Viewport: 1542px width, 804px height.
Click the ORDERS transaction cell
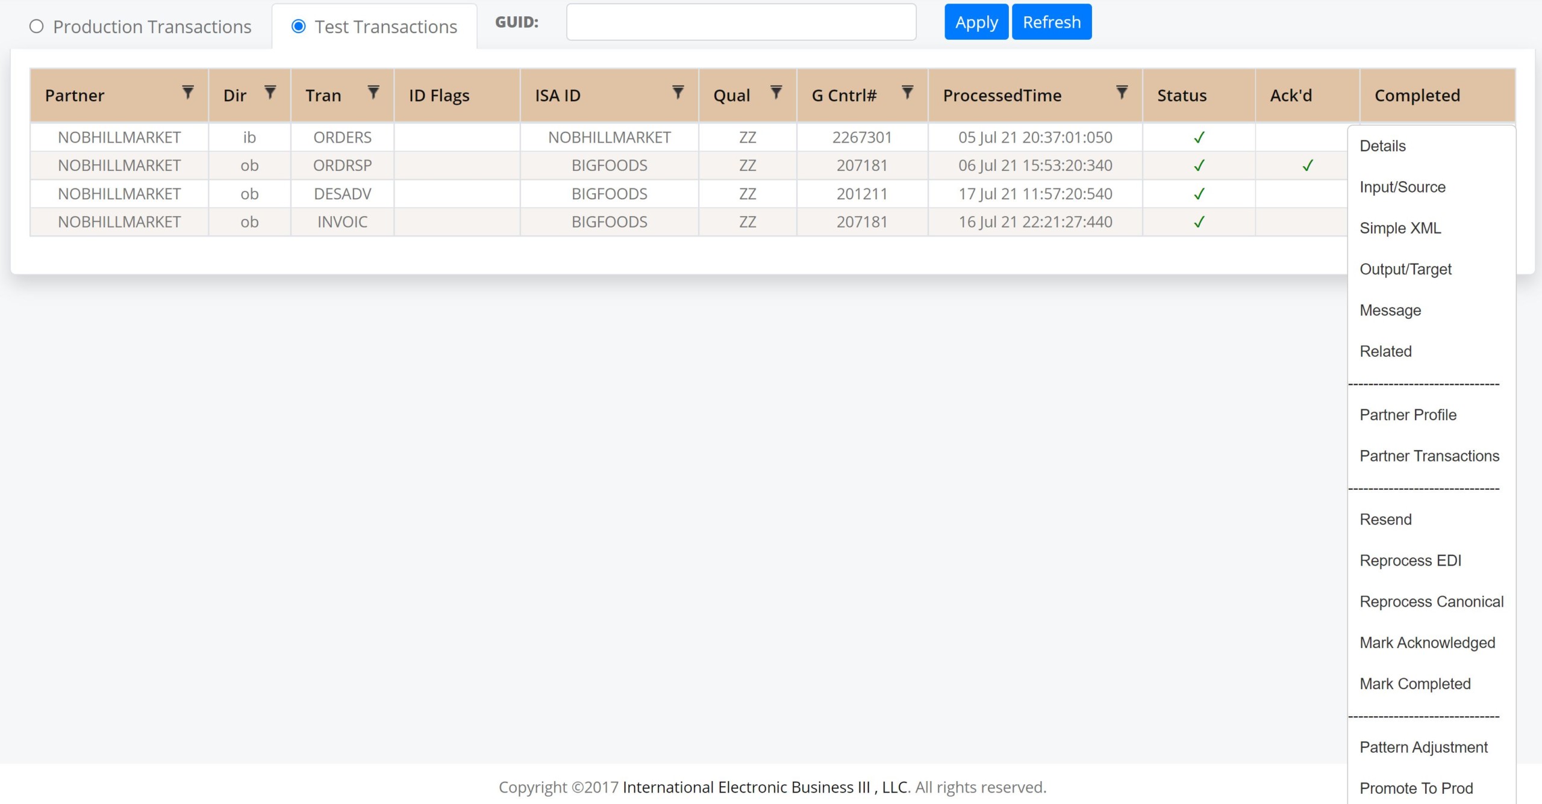tap(342, 137)
